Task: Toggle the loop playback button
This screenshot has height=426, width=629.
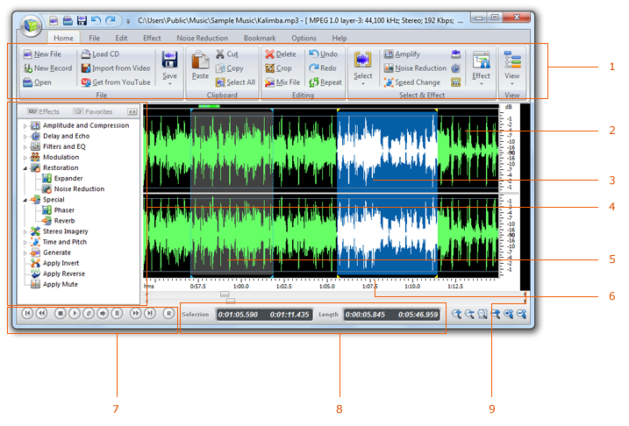Action: point(89,314)
